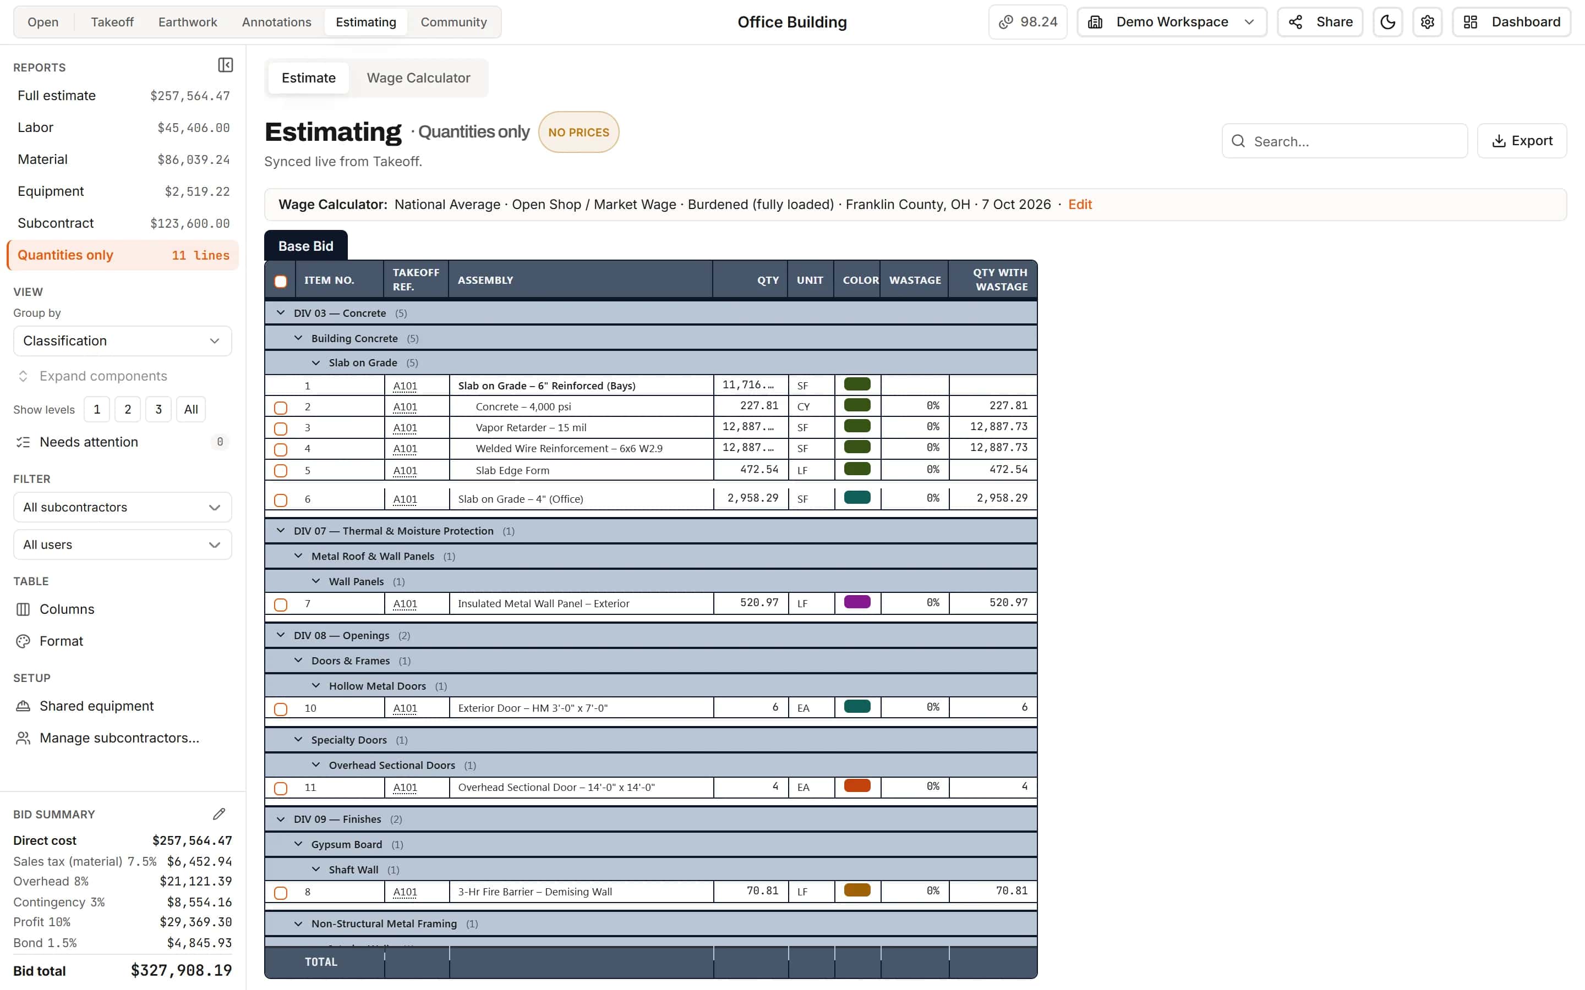Image resolution: width=1585 pixels, height=990 pixels.
Task: Select the Base Bid tab
Action: 306,246
